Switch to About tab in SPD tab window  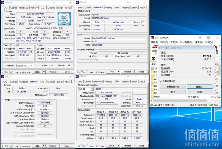[x=142, y=82]
